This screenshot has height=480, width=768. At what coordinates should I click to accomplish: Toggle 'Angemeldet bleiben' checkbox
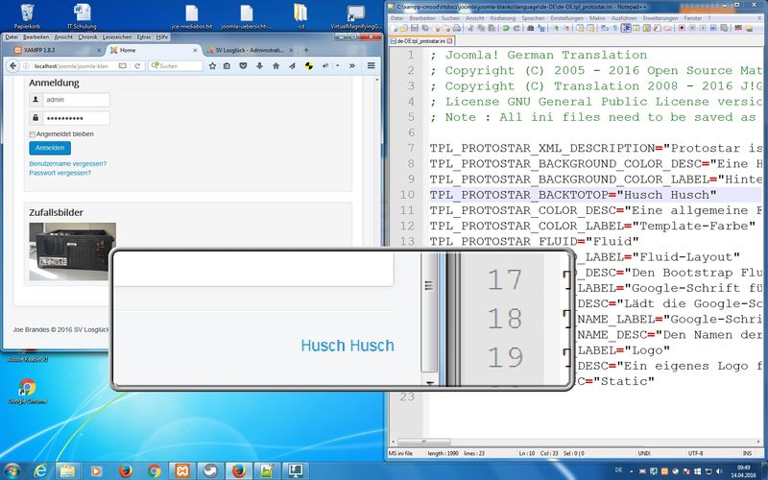[33, 134]
